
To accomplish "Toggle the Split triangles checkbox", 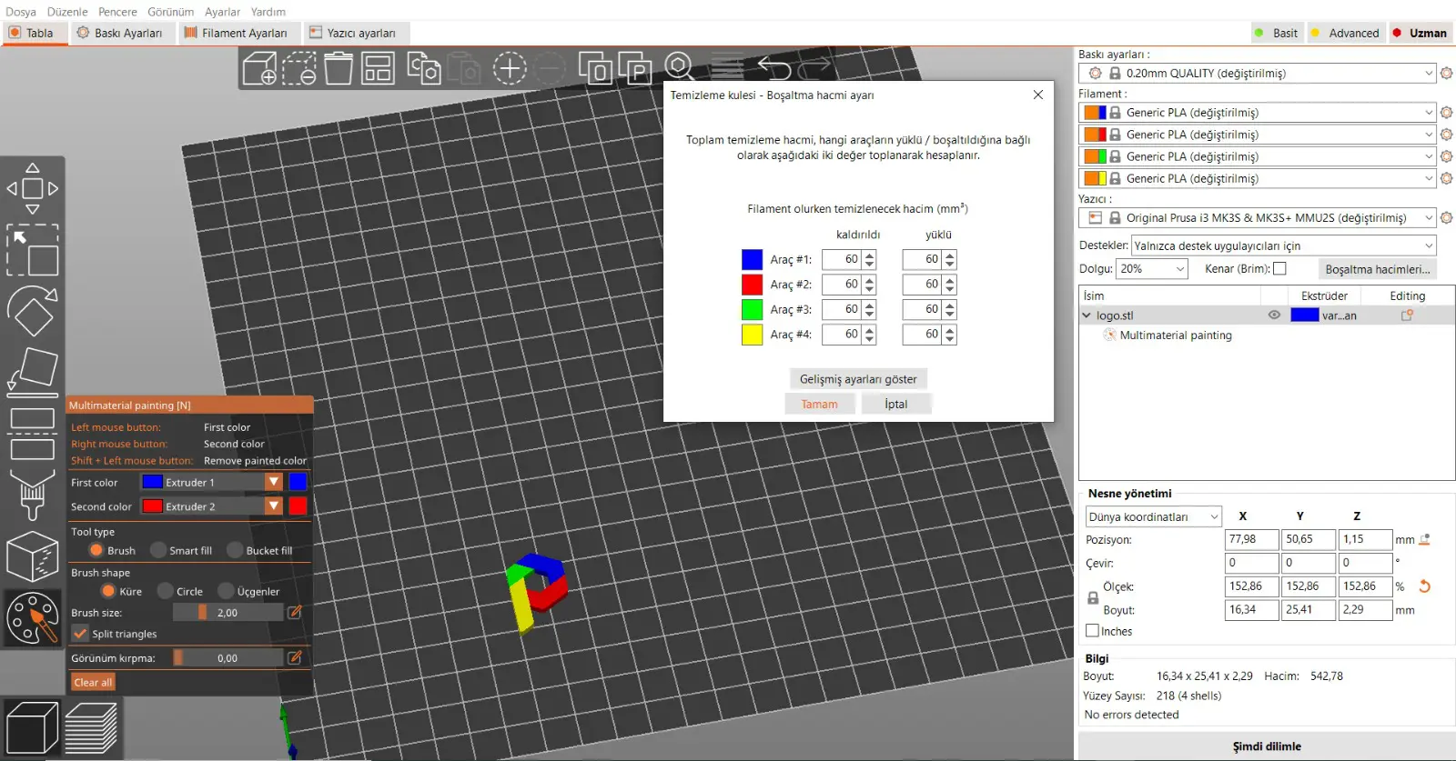I will click(x=81, y=634).
